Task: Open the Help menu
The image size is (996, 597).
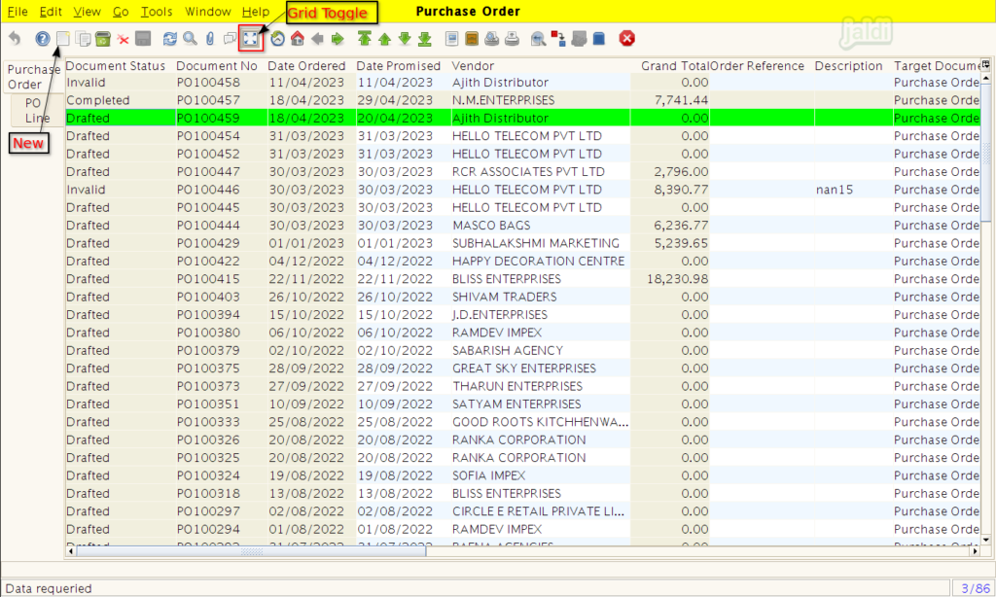Action: tap(256, 12)
